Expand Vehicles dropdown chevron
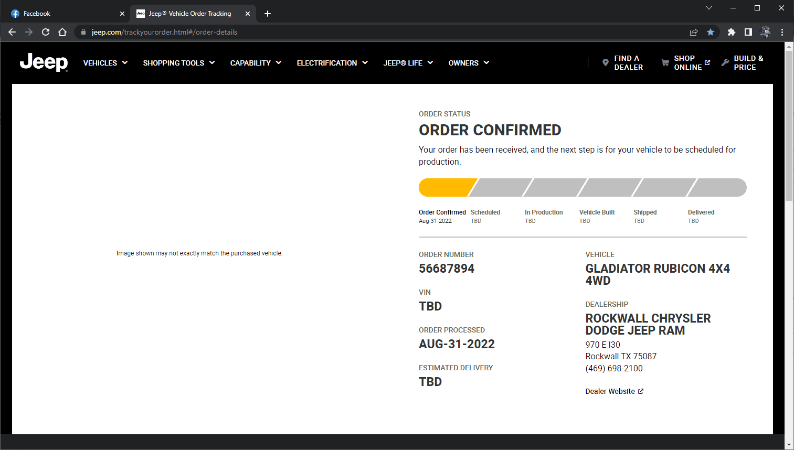 click(x=125, y=62)
